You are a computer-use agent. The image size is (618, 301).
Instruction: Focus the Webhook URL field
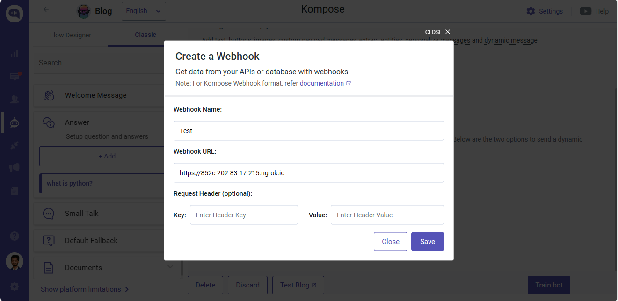click(x=308, y=173)
